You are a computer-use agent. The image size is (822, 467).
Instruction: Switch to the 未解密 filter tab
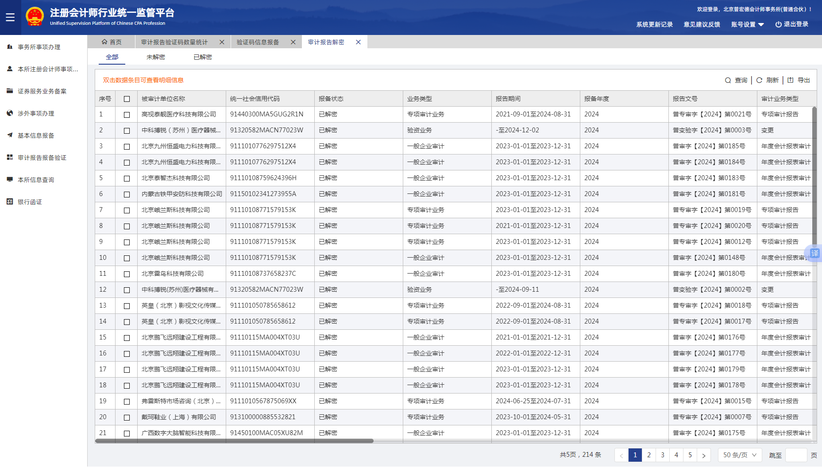pos(155,57)
